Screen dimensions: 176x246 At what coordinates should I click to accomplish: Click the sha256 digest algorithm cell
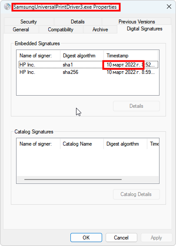pyautogui.click(x=70, y=72)
